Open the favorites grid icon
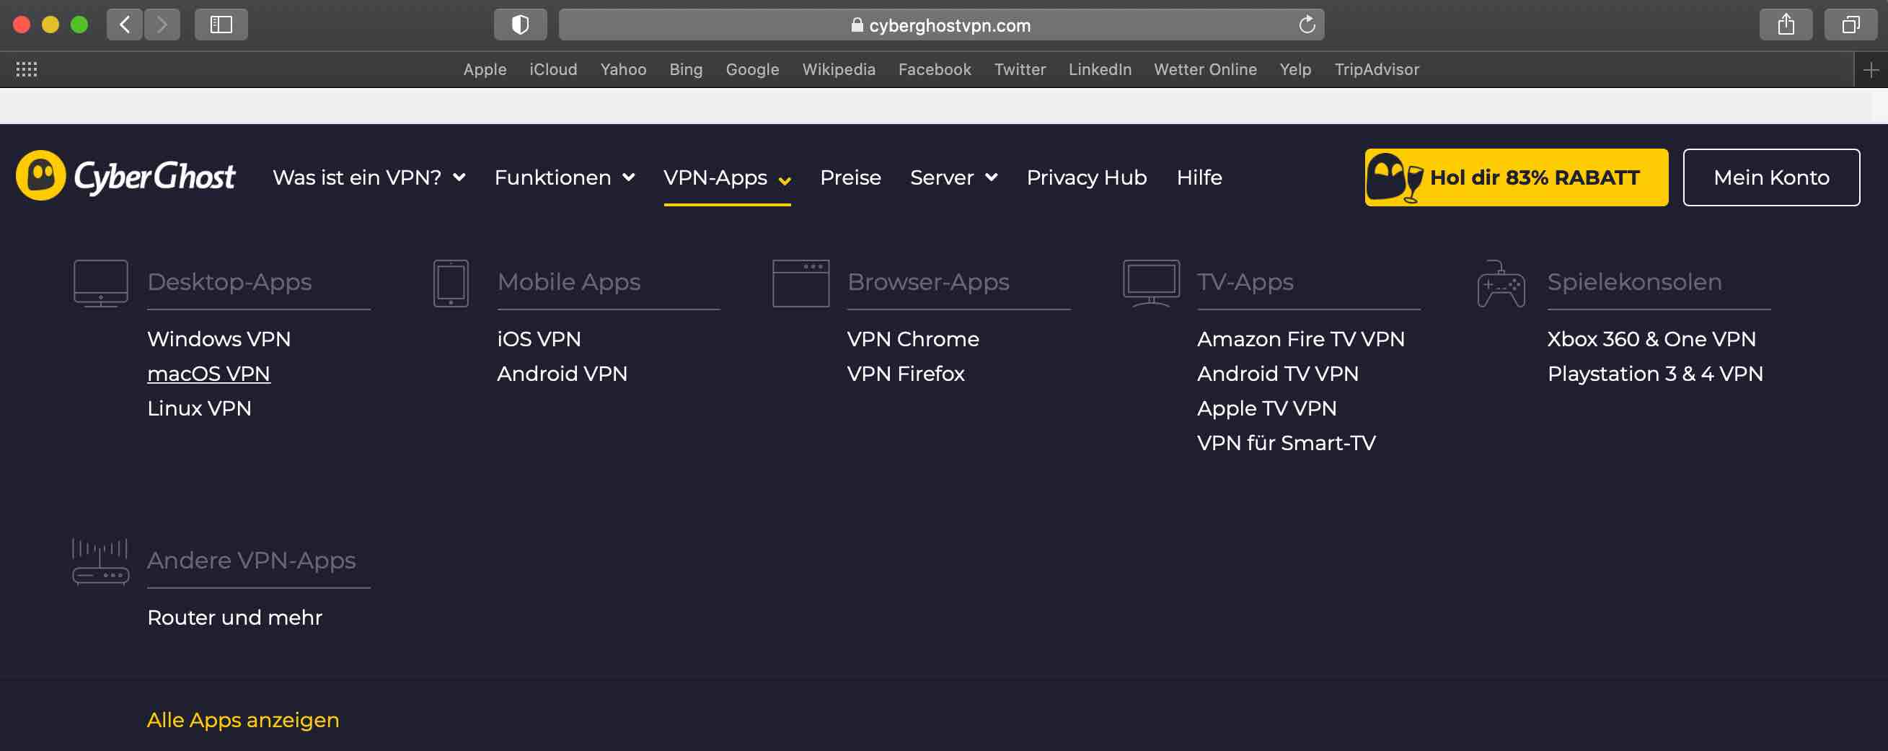This screenshot has width=1888, height=751. coord(27,70)
